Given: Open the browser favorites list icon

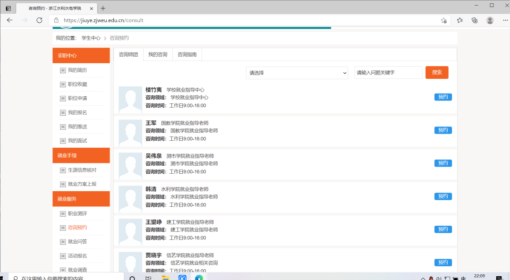Looking at the screenshot, I should coord(459,20).
